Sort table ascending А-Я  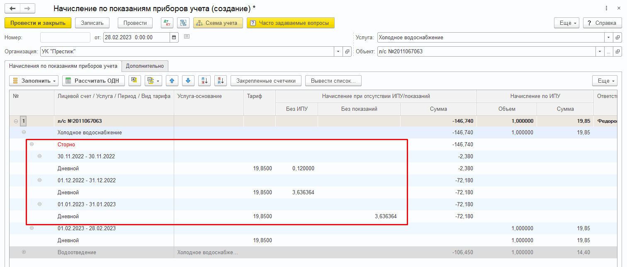pos(204,81)
